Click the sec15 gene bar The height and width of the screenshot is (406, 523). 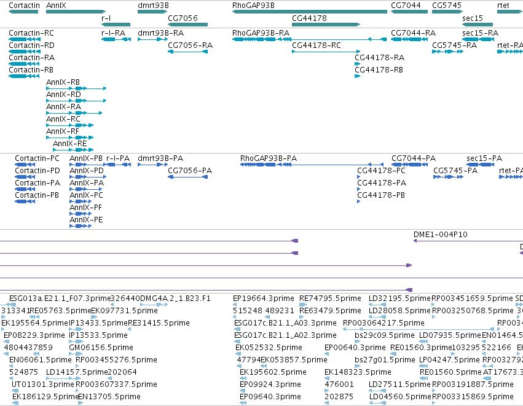pos(478,25)
